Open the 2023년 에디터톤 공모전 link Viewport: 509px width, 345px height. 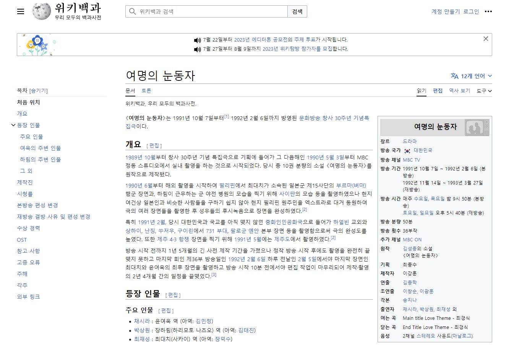tap(261, 40)
